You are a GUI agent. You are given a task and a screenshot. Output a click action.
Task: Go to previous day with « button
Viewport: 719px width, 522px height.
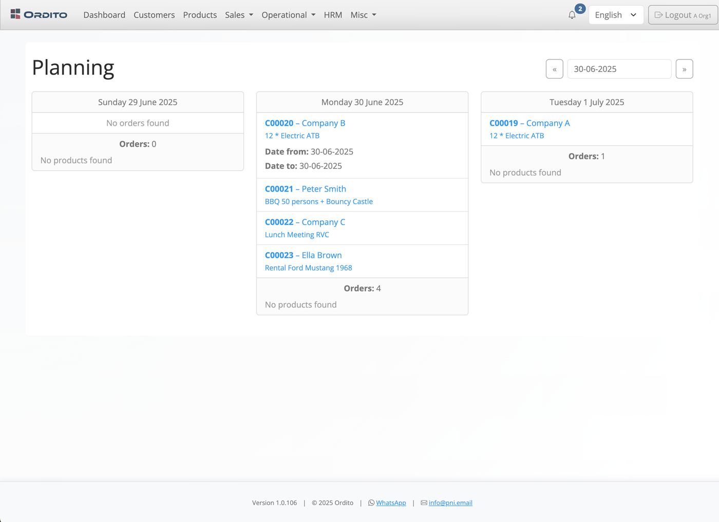click(554, 69)
